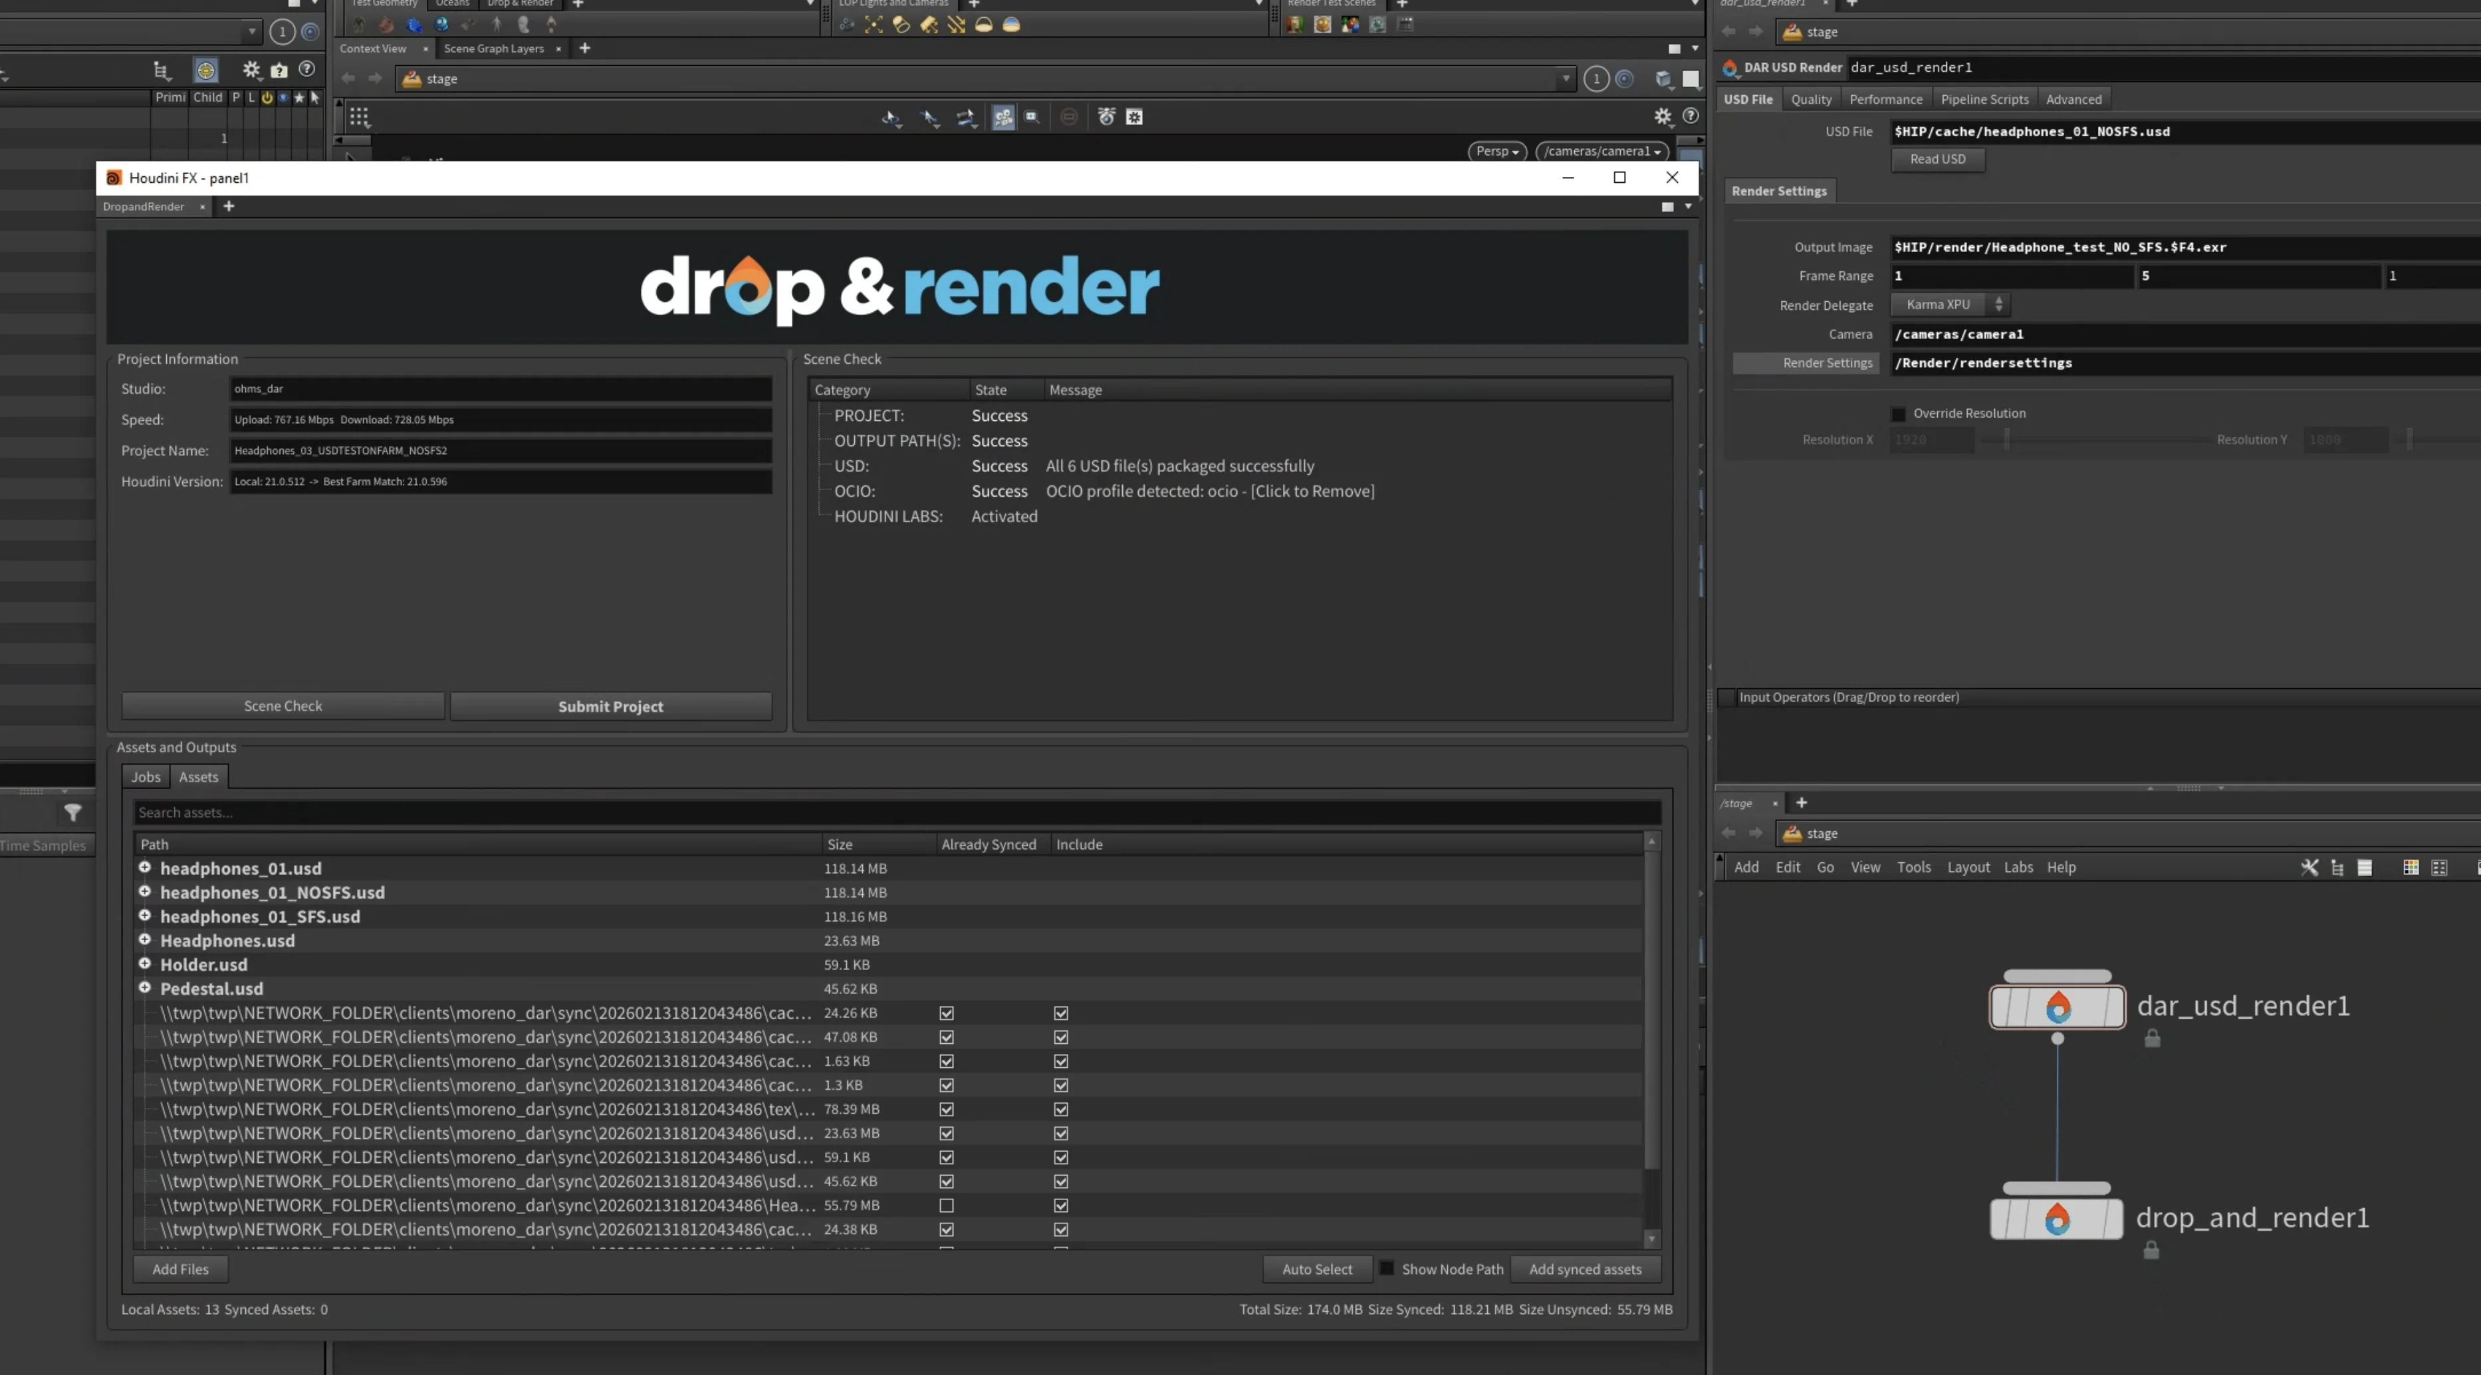Enable Override Resolution checkbox
The image size is (2481, 1375).
point(1899,414)
